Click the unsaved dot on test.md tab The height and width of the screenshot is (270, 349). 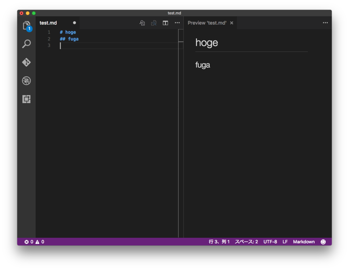(74, 23)
